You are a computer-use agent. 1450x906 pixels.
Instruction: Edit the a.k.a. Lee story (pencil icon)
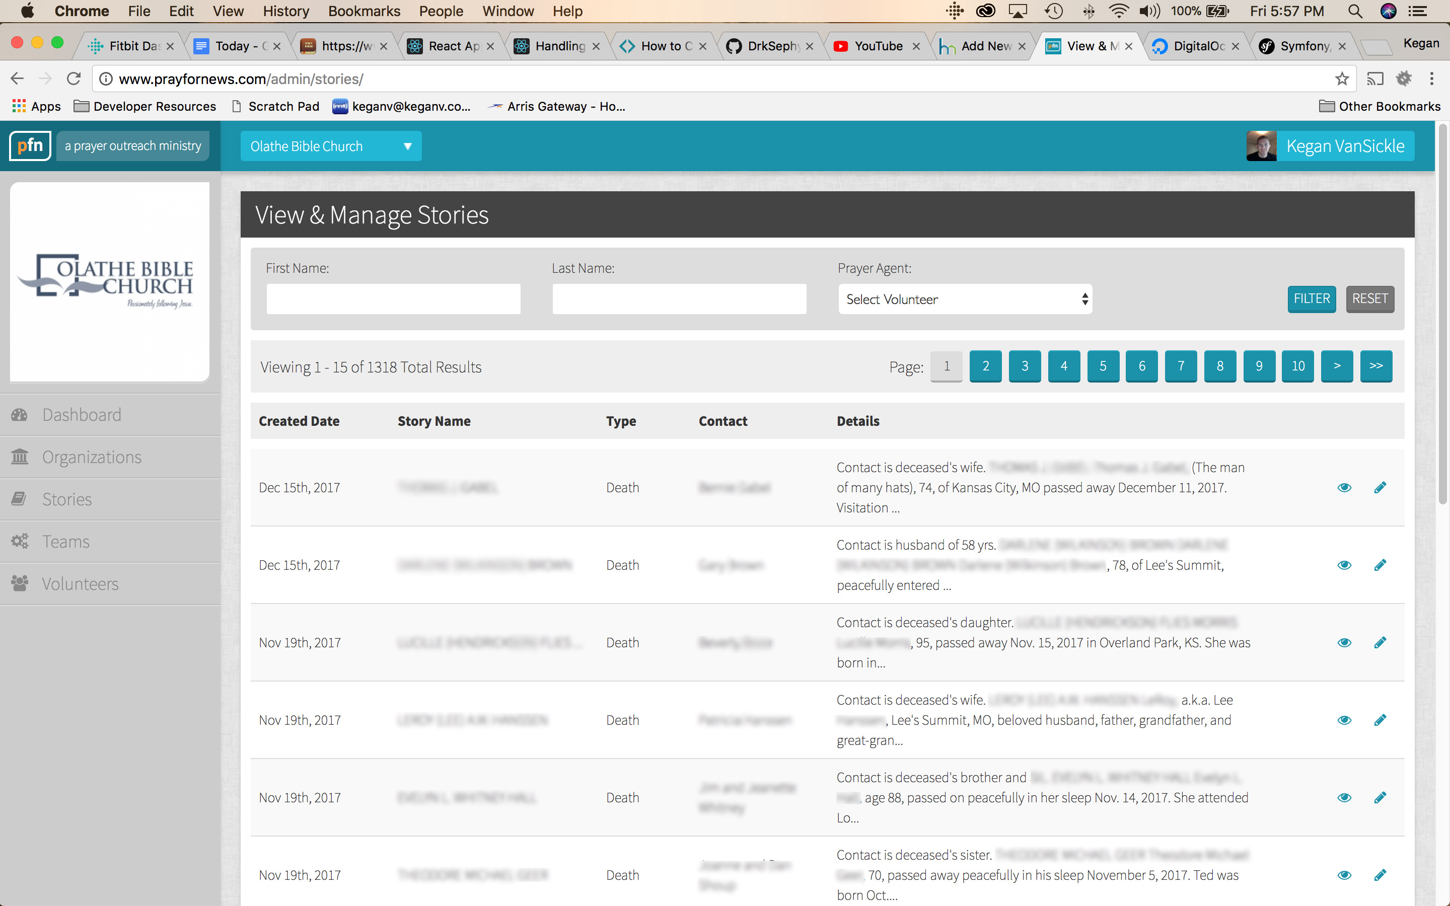pyautogui.click(x=1380, y=720)
